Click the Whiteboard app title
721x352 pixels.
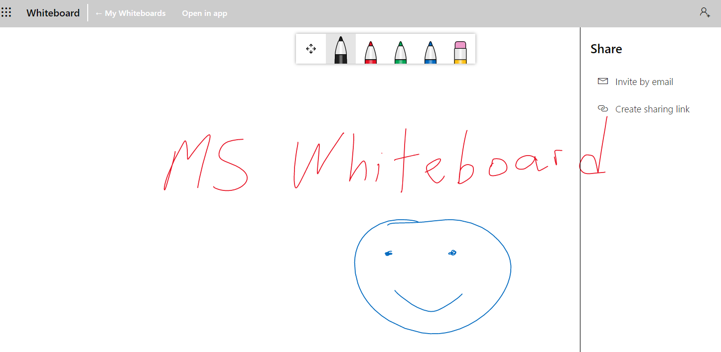[x=53, y=13]
